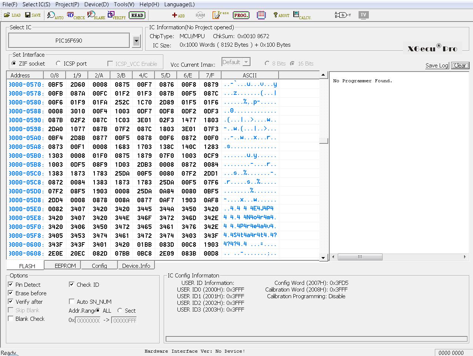
Task: Click the hex view vertical scrollbar thumb
Action: [323, 141]
